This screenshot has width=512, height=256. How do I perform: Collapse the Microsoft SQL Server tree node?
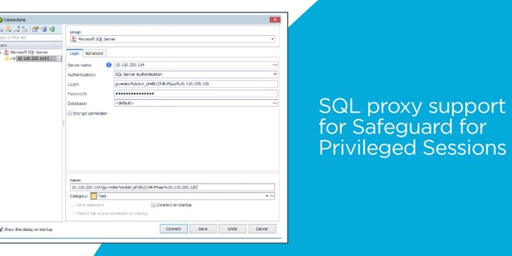coord(1,52)
